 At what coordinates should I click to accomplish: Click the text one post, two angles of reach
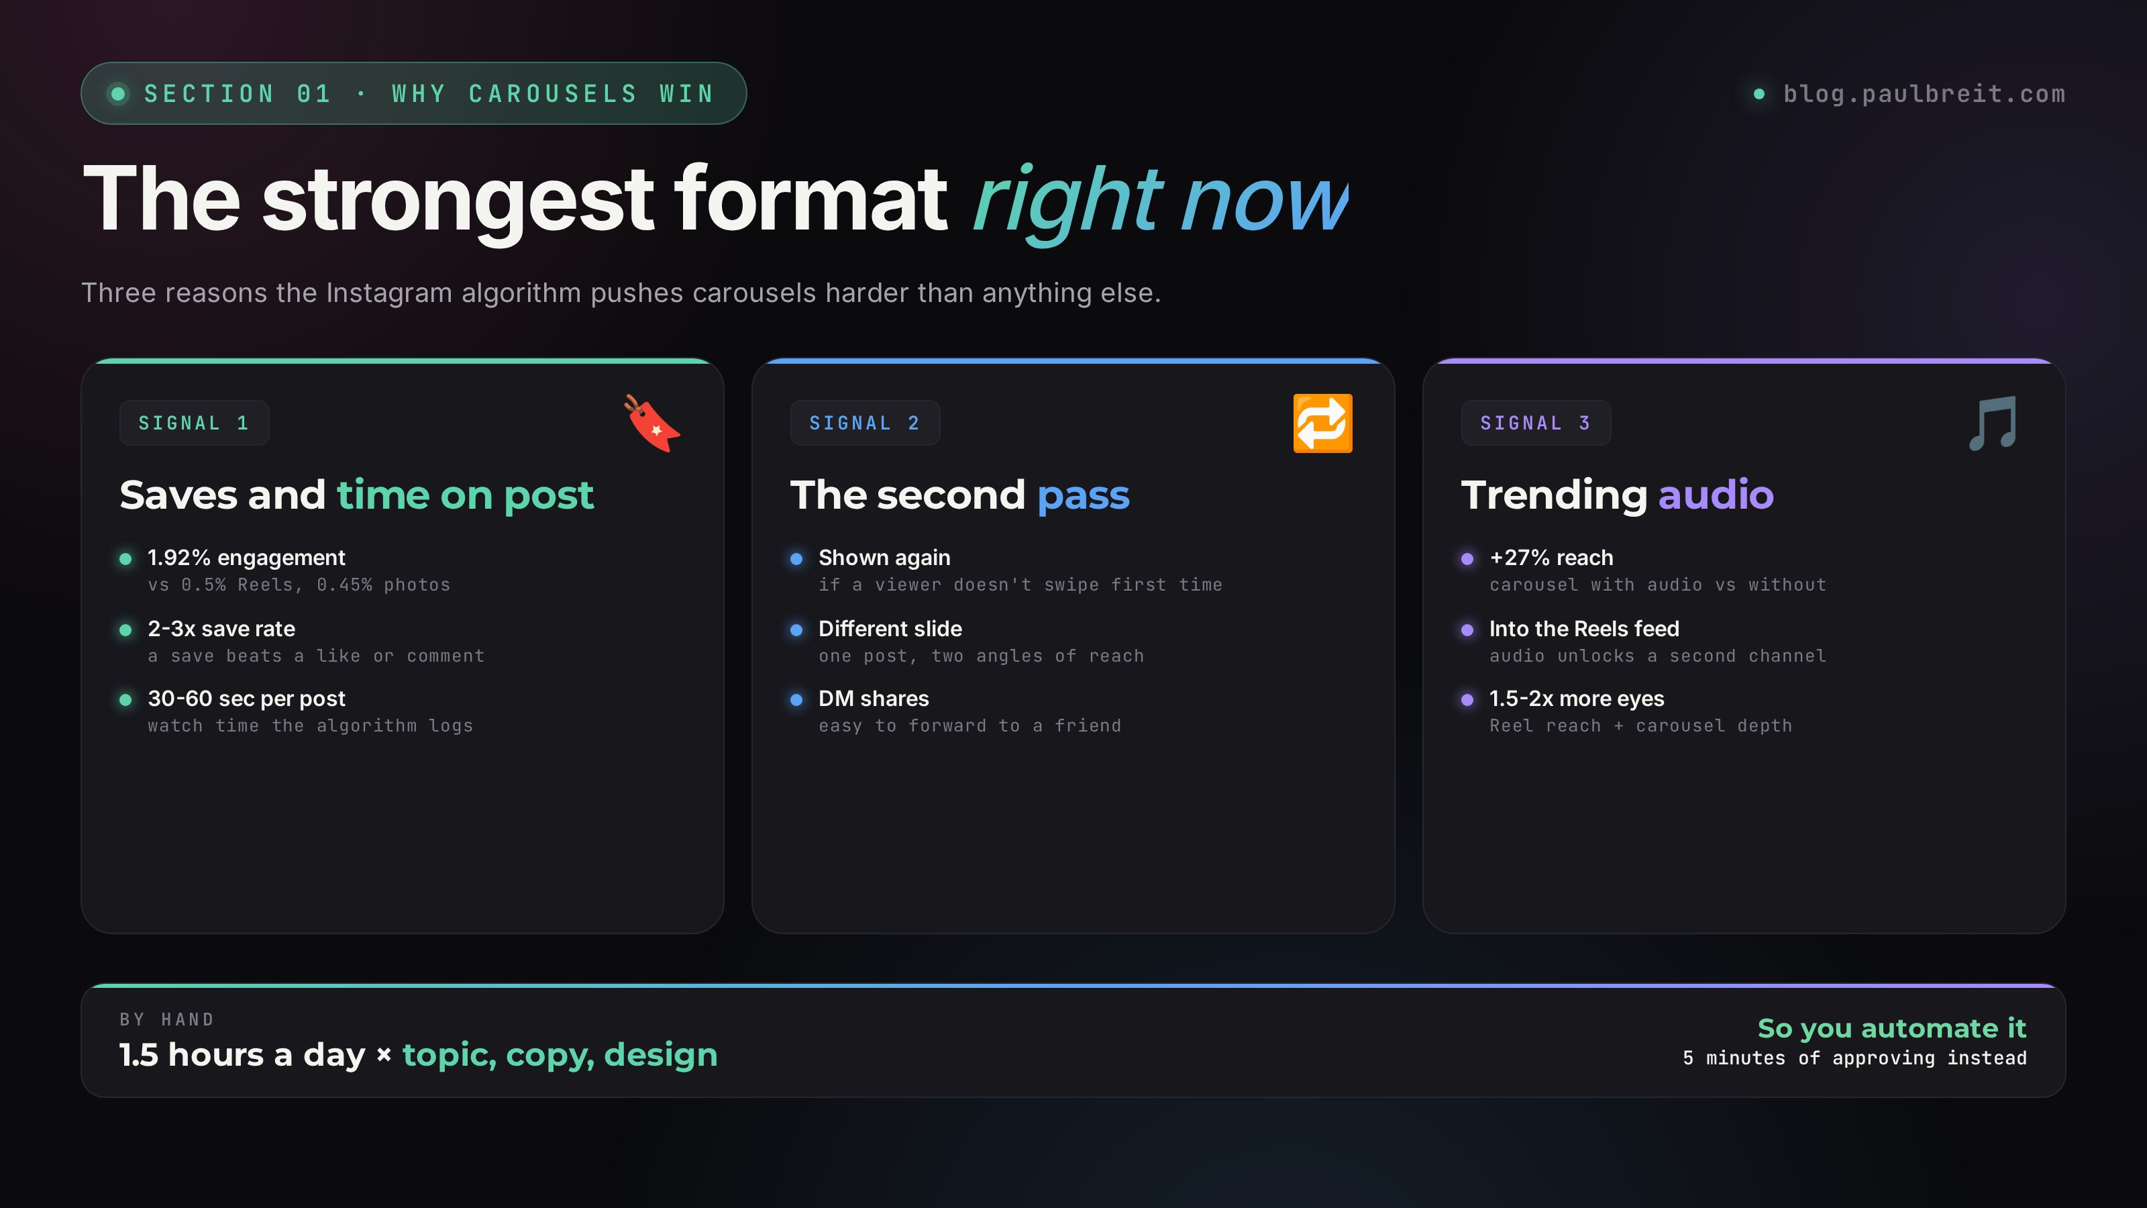click(x=981, y=656)
